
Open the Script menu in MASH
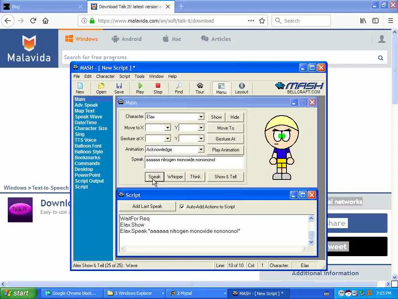click(x=125, y=76)
